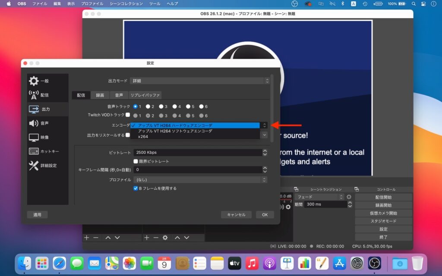Switch to the 録画 tab

pos(100,95)
